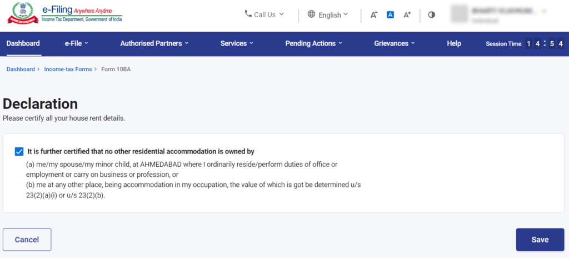Click the Cancel button
This screenshot has height=258, width=569.
pos(27,240)
